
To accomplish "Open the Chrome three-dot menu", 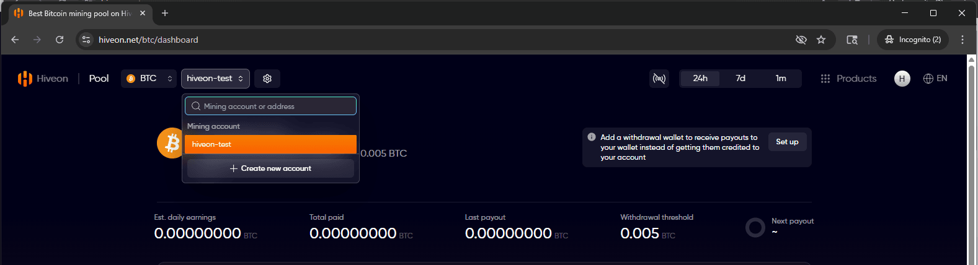I will [962, 40].
